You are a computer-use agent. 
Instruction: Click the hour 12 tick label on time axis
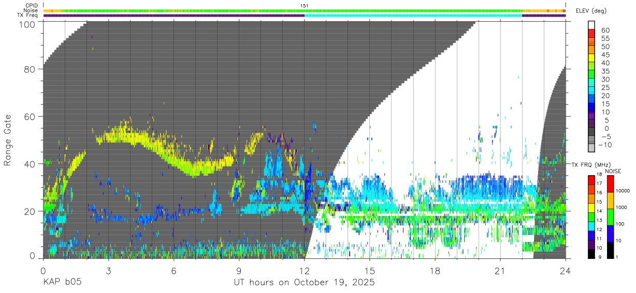click(x=305, y=271)
